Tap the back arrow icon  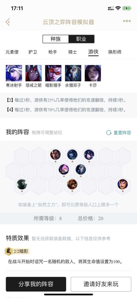tap(8, 22)
